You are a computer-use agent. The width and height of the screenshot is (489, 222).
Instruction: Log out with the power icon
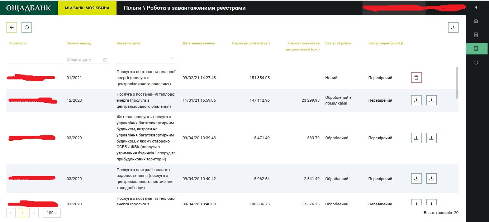(x=476, y=62)
